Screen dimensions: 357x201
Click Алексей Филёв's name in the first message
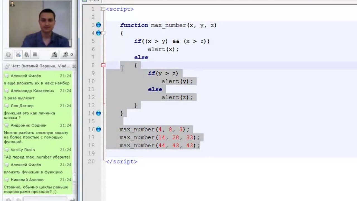(26, 76)
